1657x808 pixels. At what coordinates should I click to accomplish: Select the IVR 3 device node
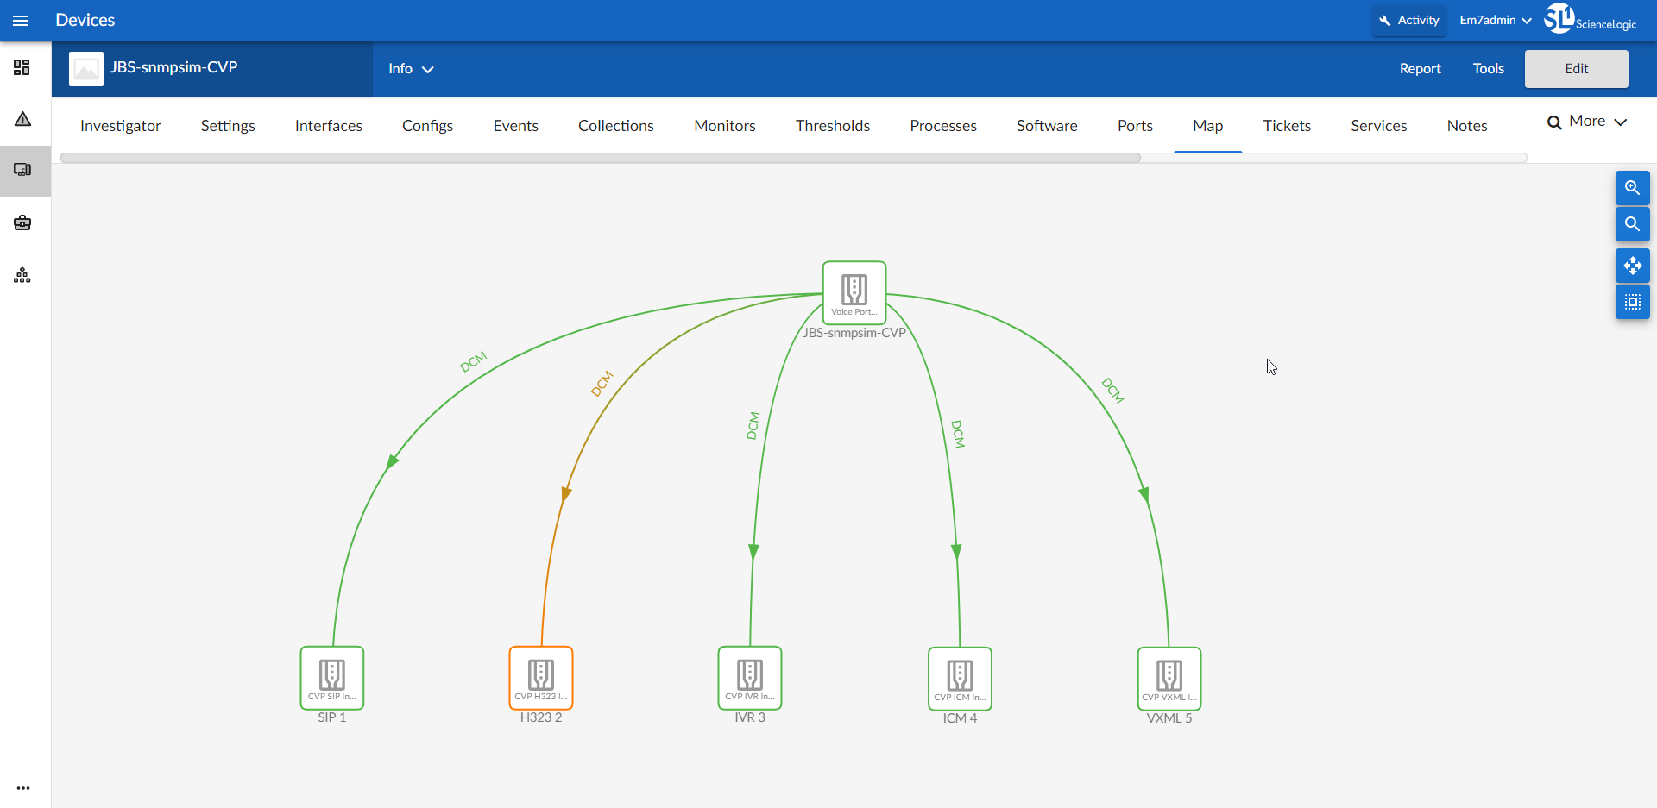pos(750,678)
